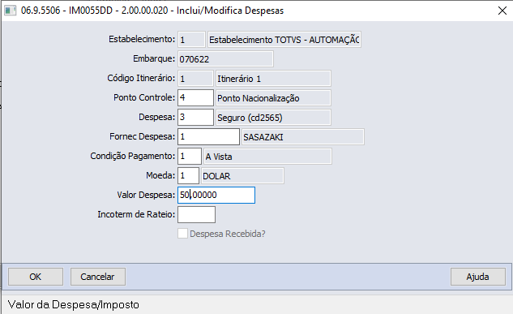Click the window title text
The width and height of the screenshot is (513, 314).
tap(152, 11)
